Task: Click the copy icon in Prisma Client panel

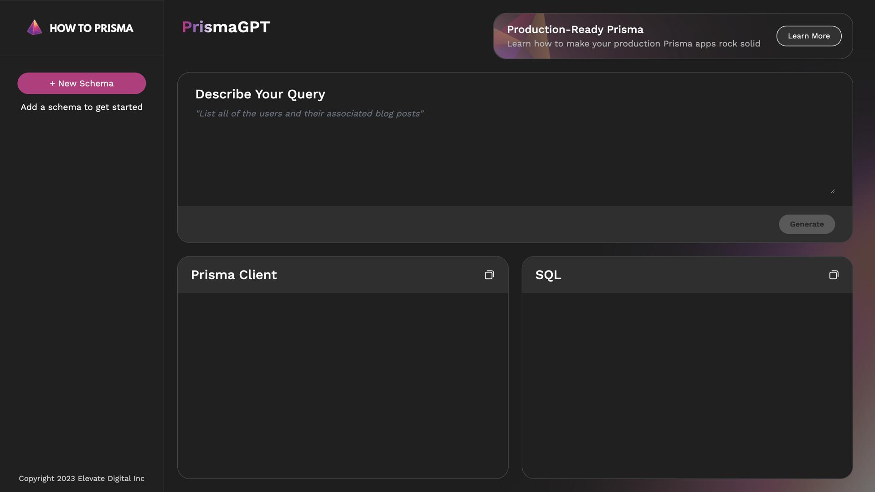Action: (489, 275)
